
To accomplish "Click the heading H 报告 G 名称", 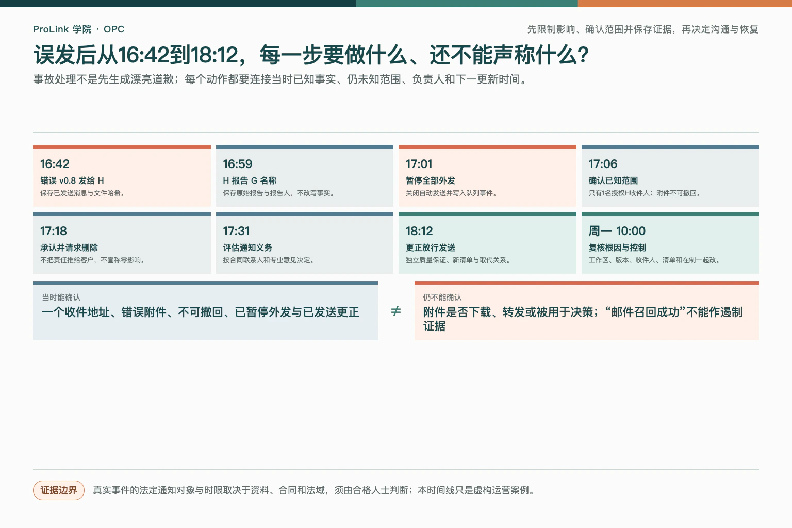I will pos(250,180).
